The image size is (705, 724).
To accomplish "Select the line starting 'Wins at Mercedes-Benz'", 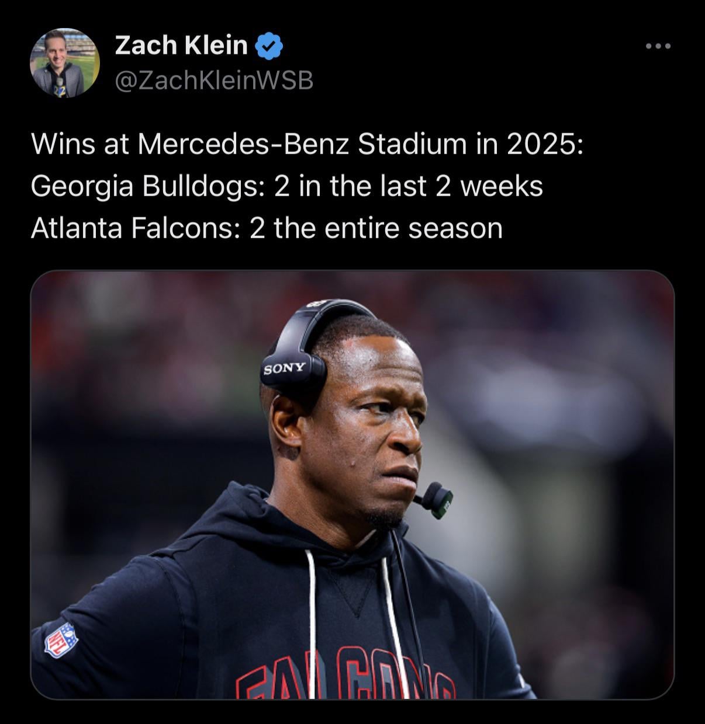I will [x=307, y=145].
